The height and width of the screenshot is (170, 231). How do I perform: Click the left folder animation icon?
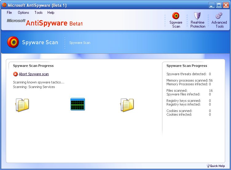[22, 105]
